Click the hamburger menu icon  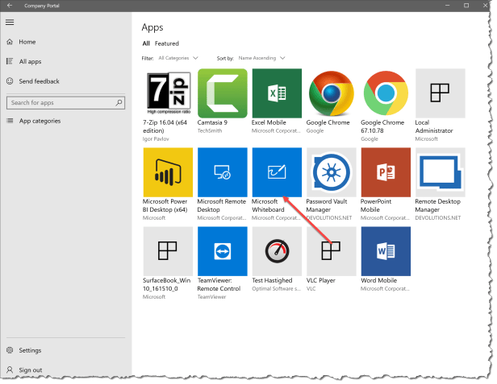[x=10, y=23]
